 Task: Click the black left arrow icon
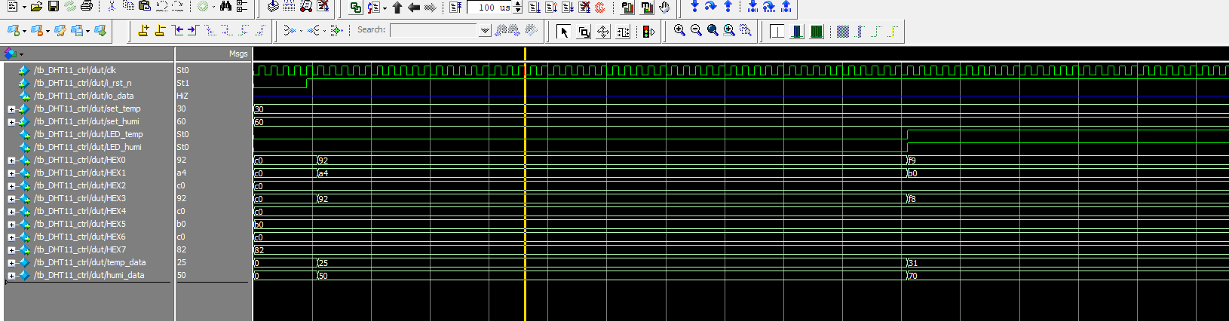click(414, 8)
